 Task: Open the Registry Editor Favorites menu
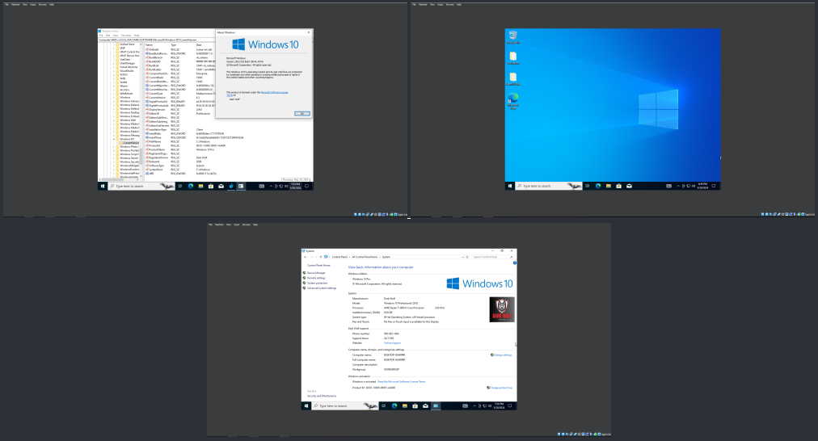pyautogui.click(x=126, y=36)
